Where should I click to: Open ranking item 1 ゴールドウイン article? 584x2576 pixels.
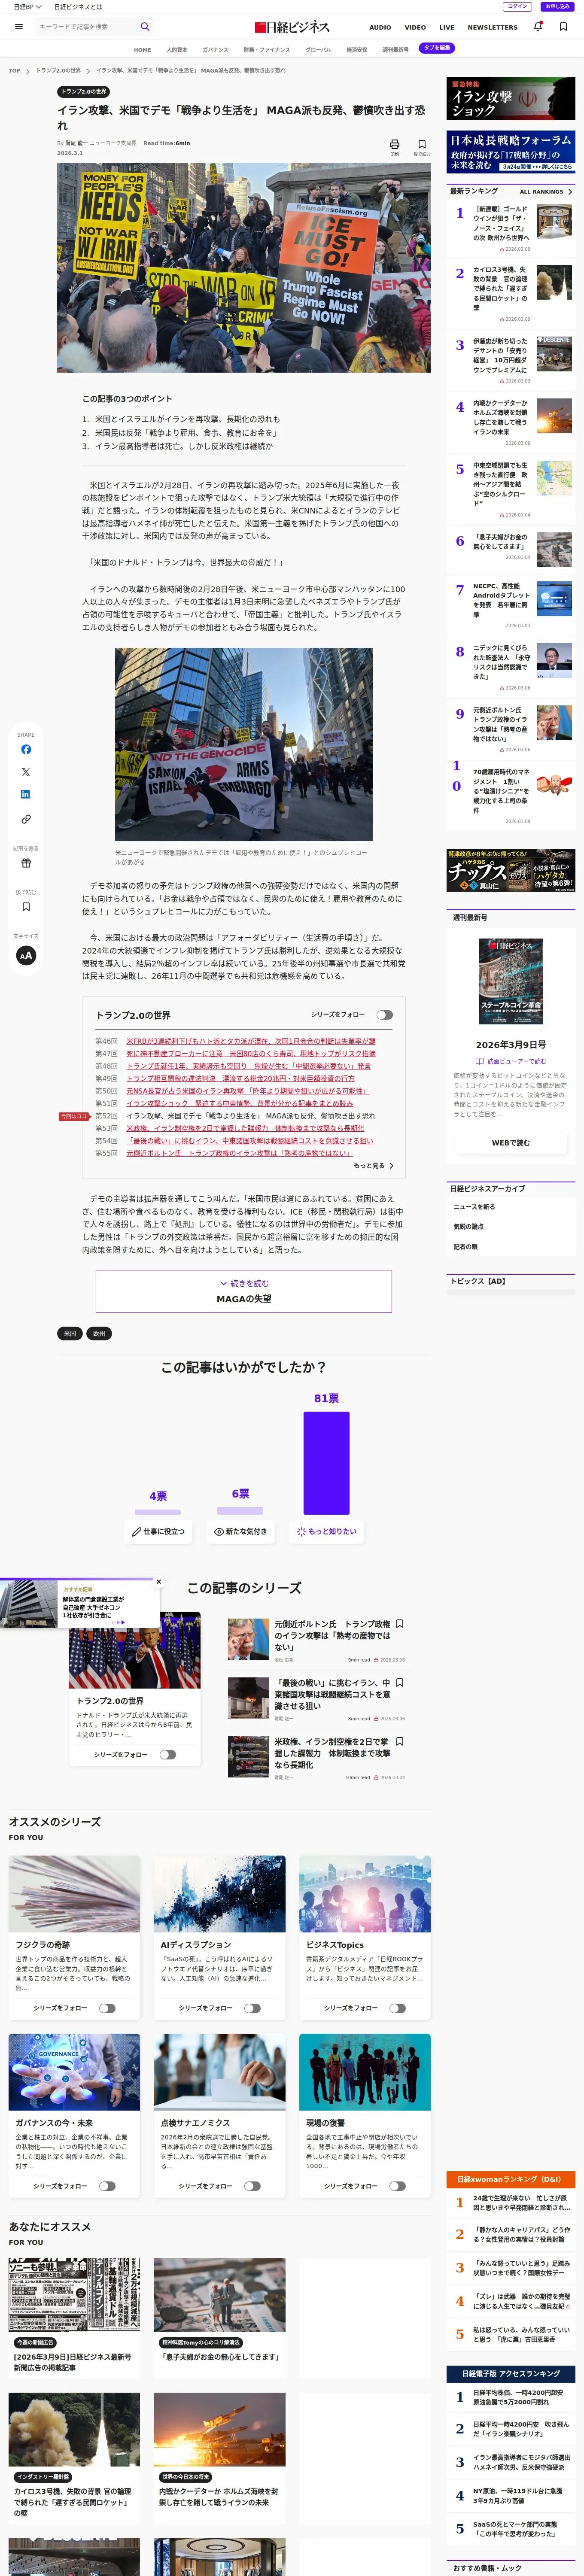tap(501, 224)
